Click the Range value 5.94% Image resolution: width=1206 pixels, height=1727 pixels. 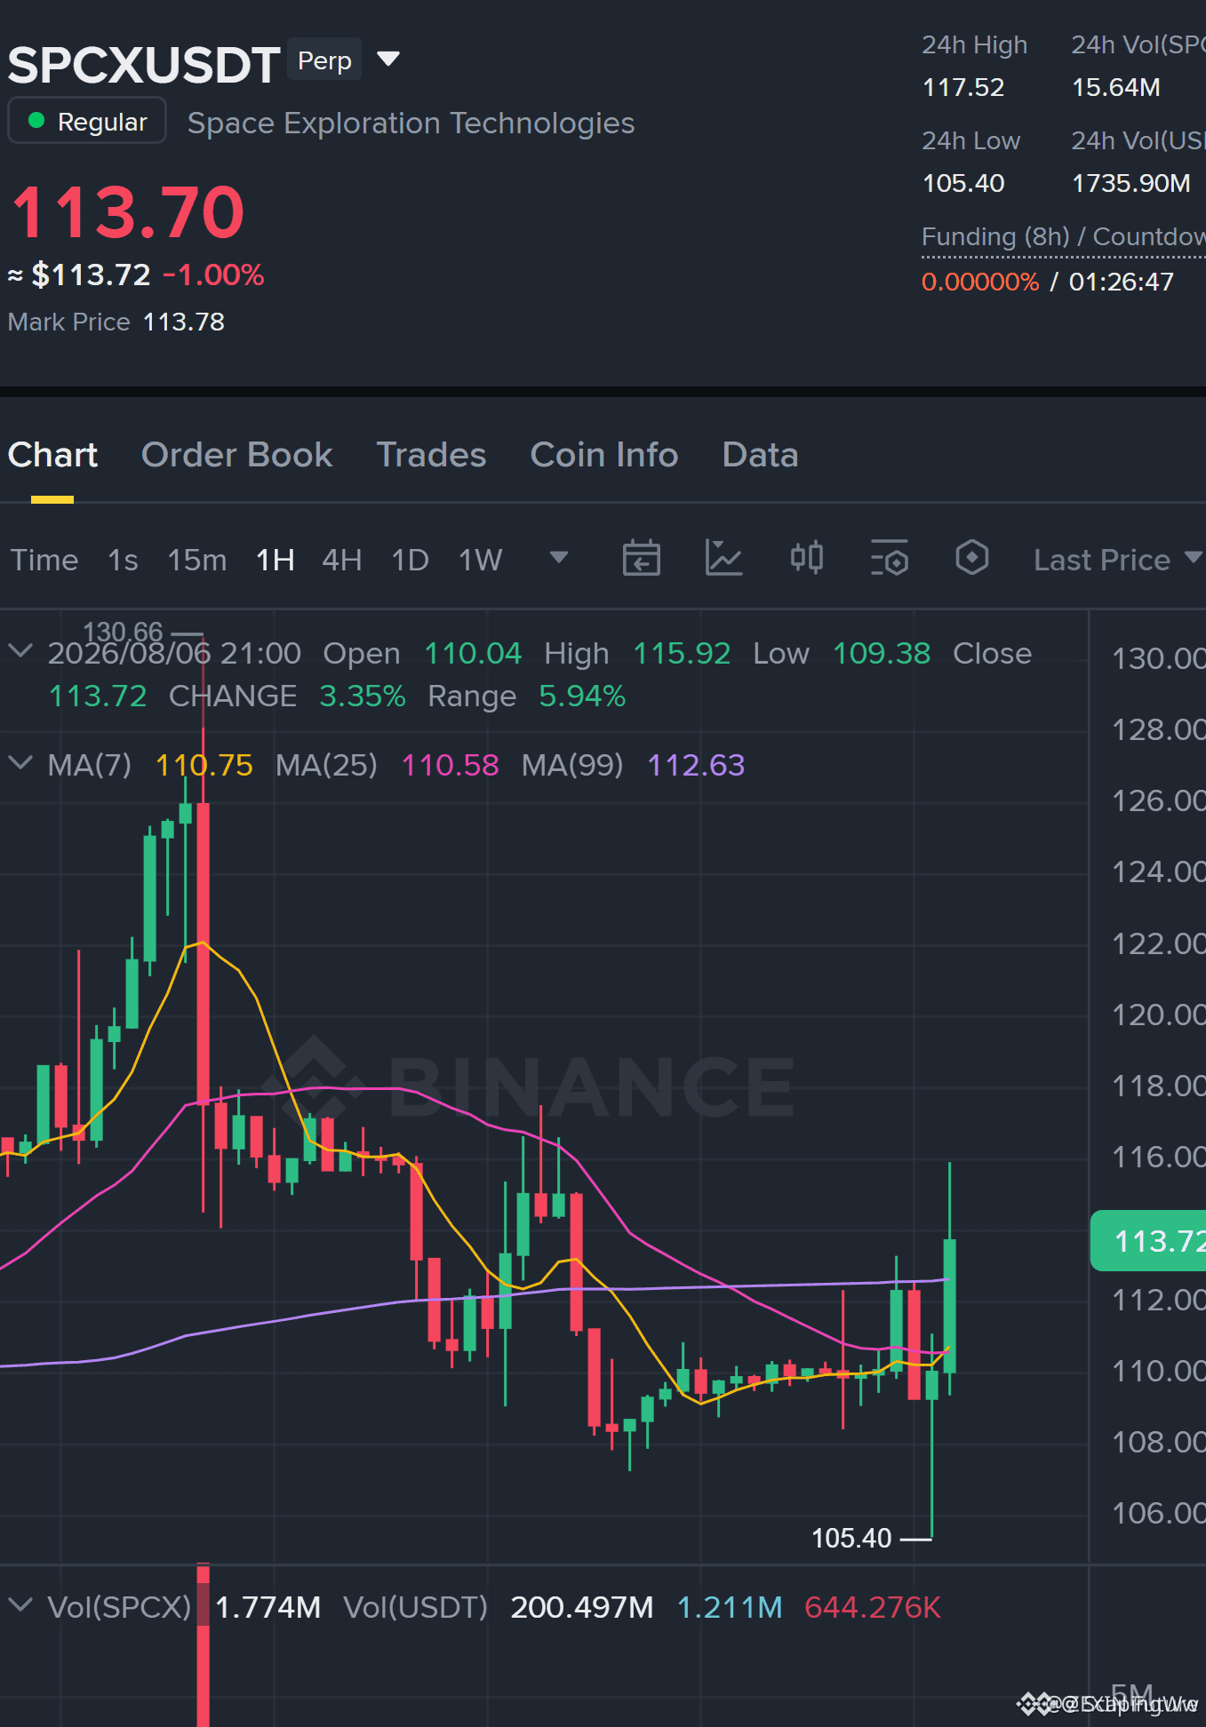(x=582, y=696)
